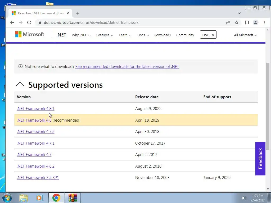Expand the All Microsoft menu
271x203 pixels.
246,35
